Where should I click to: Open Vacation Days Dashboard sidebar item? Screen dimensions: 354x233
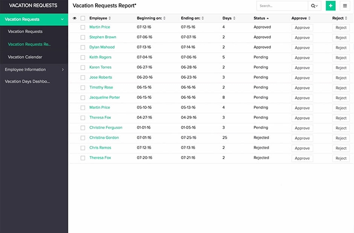pos(27,82)
